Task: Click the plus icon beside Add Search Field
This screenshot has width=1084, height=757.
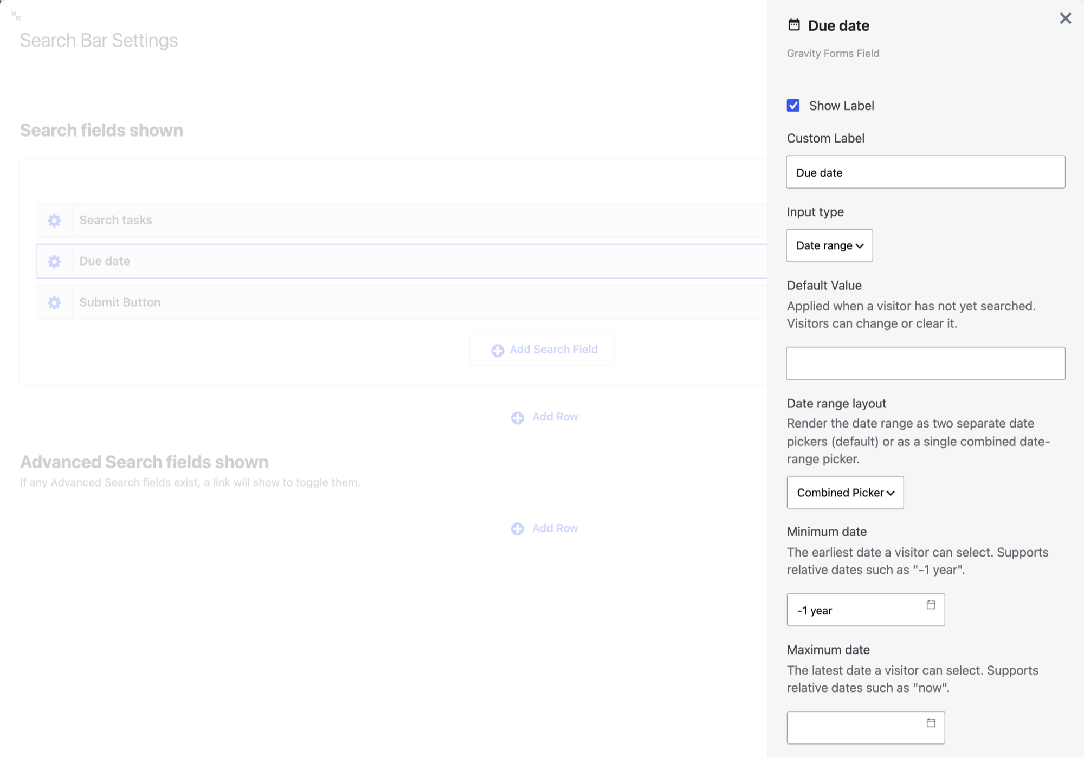Action: 498,351
